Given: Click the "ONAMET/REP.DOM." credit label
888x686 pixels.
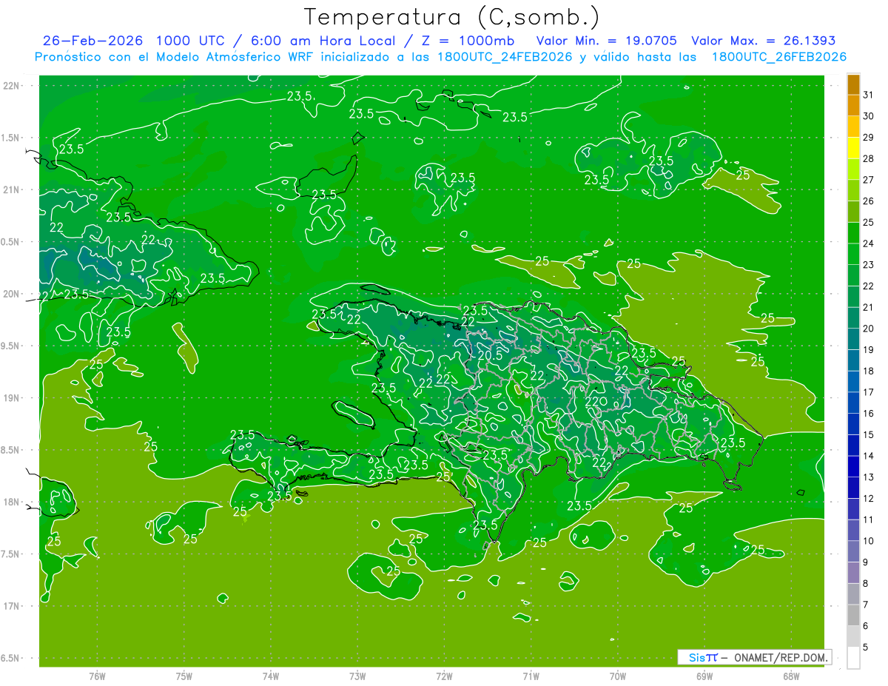Looking at the screenshot, I should [781, 657].
